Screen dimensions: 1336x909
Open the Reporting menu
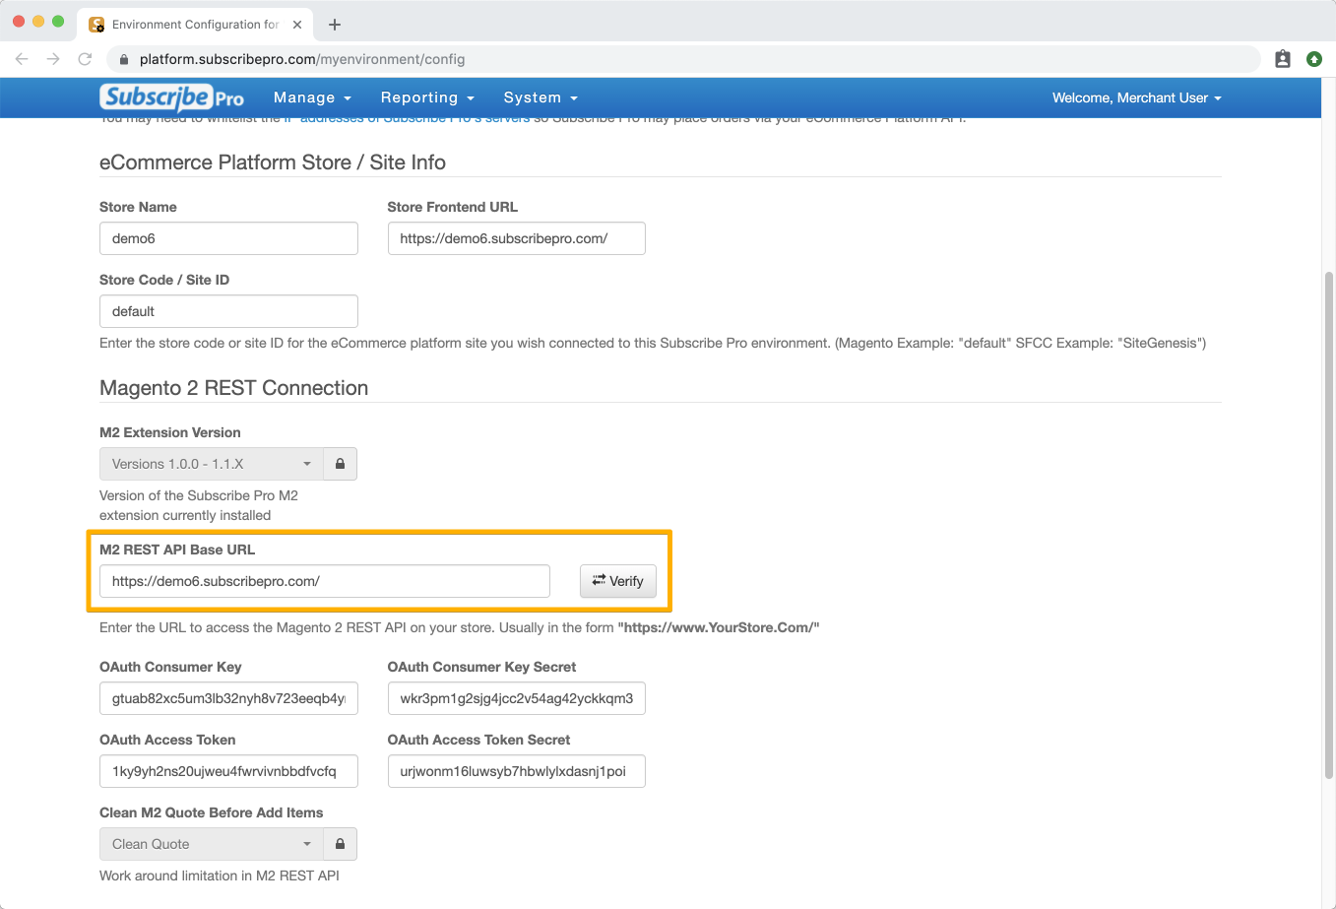pyautogui.click(x=427, y=97)
